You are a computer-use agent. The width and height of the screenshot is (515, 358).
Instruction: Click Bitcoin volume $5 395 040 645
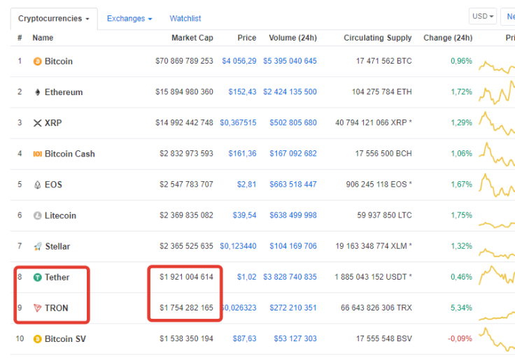pos(290,61)
